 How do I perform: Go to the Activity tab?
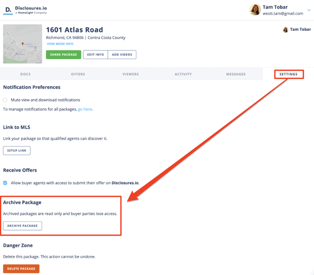(183, 74)
